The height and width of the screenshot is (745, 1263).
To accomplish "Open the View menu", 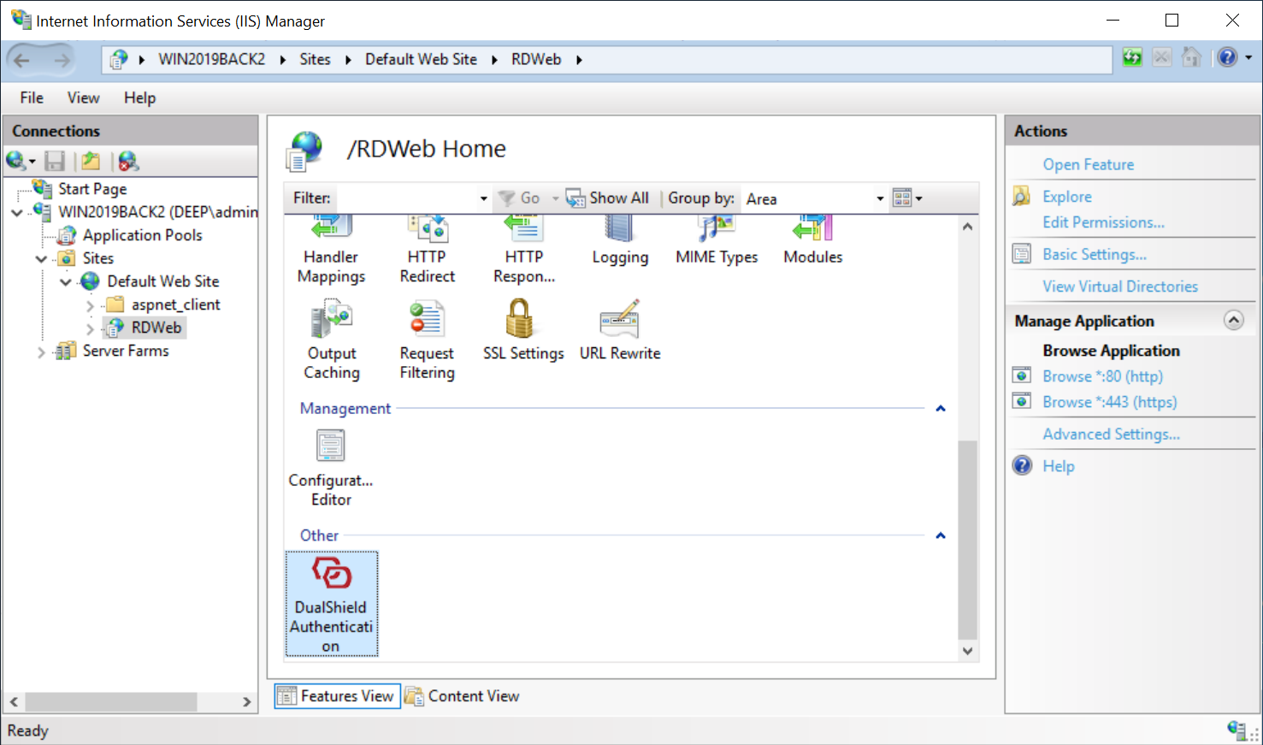I will pyautogui.click(x=83, y=98).
